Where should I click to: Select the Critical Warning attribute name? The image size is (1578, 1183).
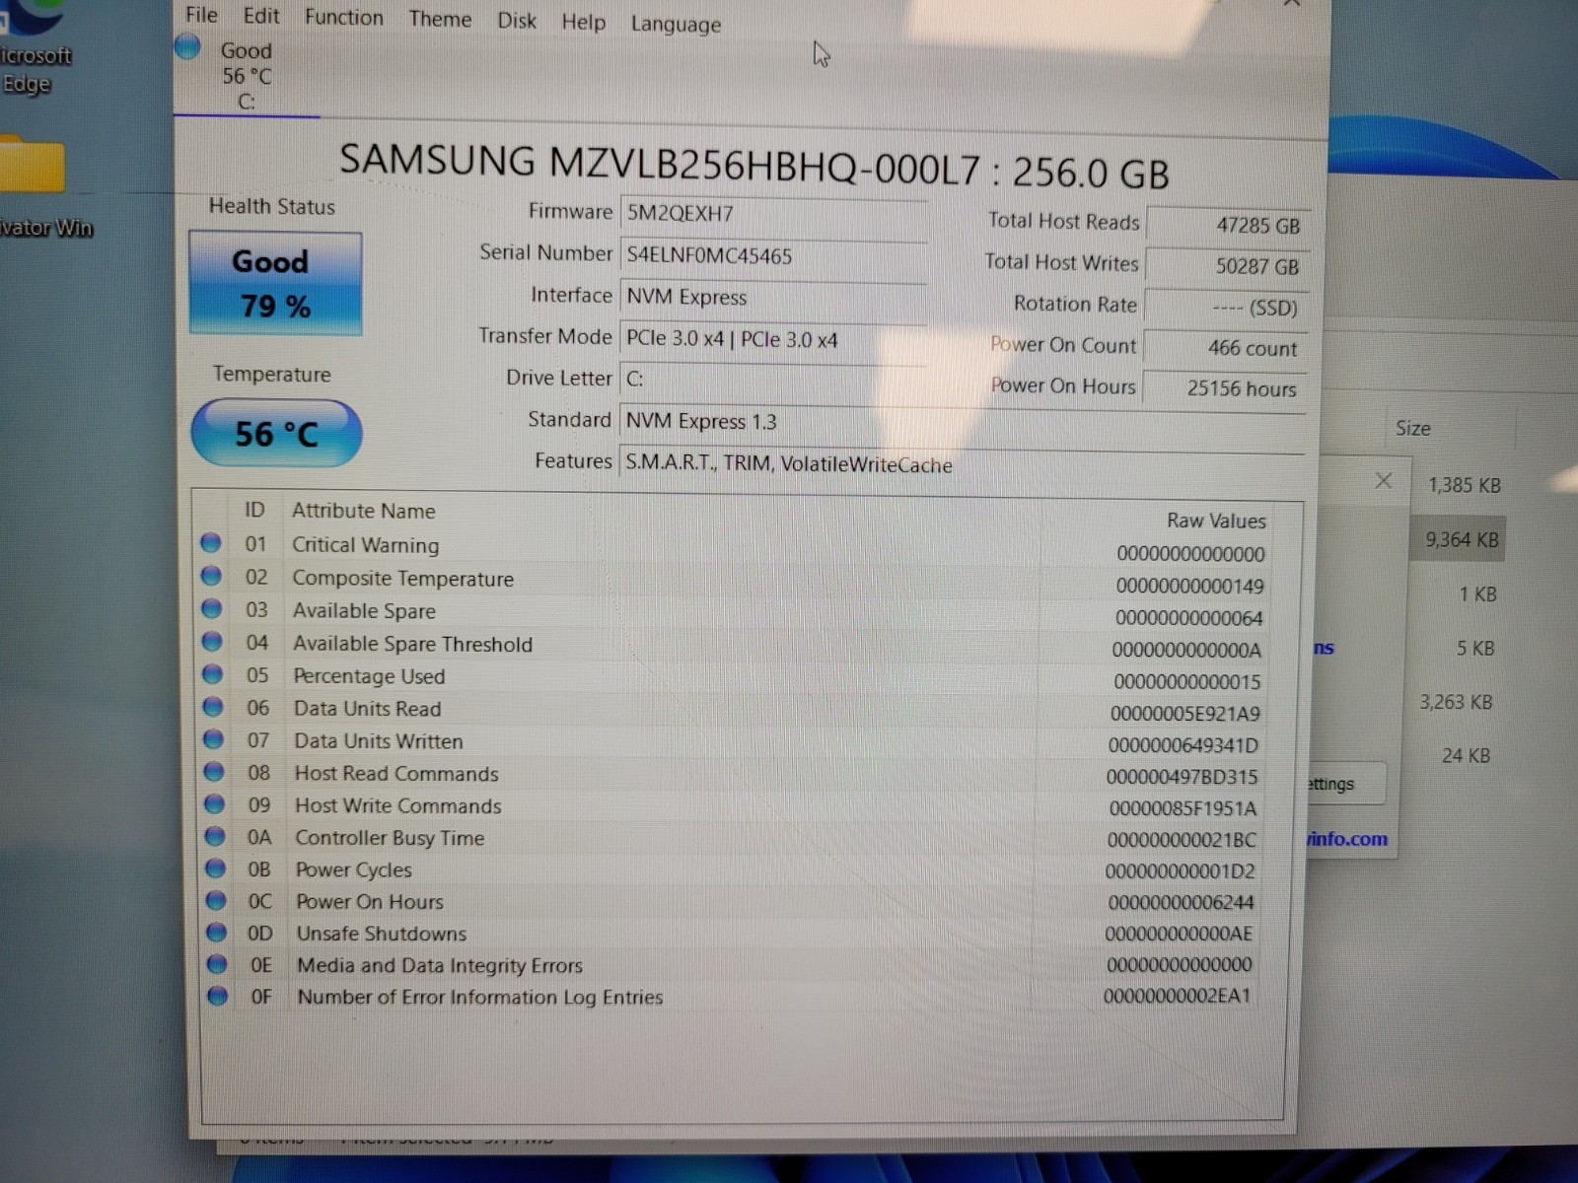(365, 545)
